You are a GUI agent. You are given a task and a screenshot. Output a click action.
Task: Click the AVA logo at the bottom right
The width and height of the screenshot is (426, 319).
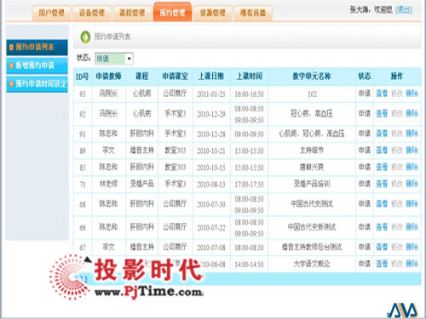pyautogui.click(x=403, y=310)
